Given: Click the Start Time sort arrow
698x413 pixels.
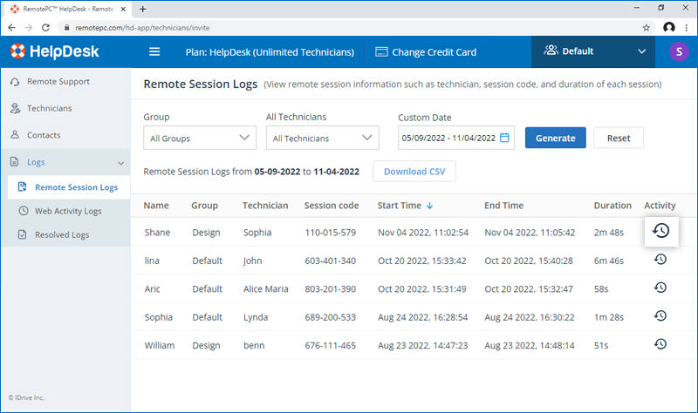Looking at the screenshot, I should (429, 206).
